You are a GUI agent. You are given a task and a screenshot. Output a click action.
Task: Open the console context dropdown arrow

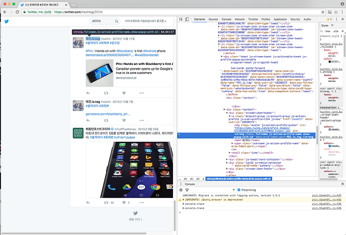pos(234,190)
